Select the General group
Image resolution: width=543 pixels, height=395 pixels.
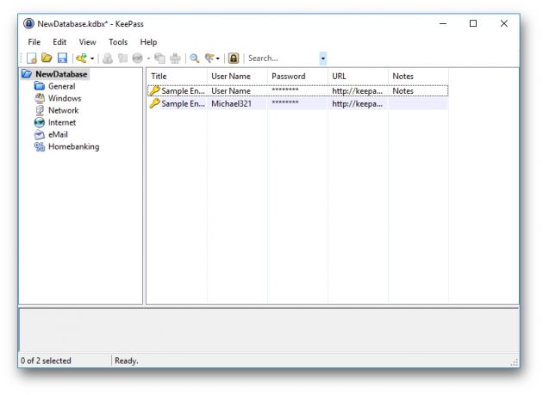click(62, 86)
